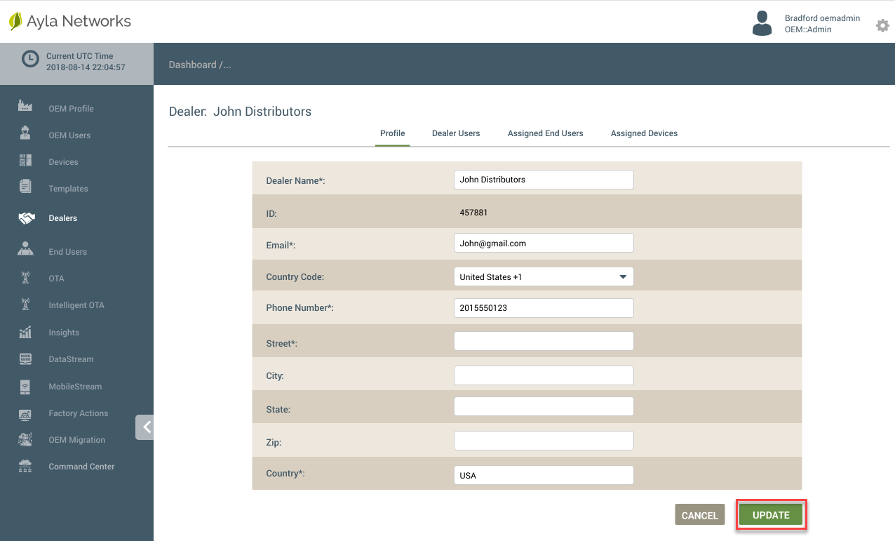The image size is (895, 541).
Task: Switch to the Profile tab
Action: click(393, 133)
